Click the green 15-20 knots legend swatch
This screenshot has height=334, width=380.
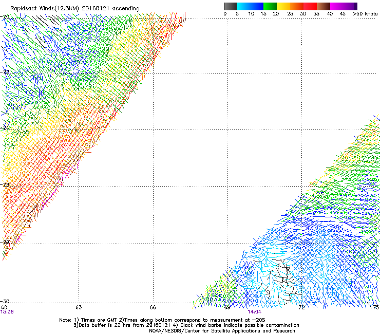tap(270, 6)
